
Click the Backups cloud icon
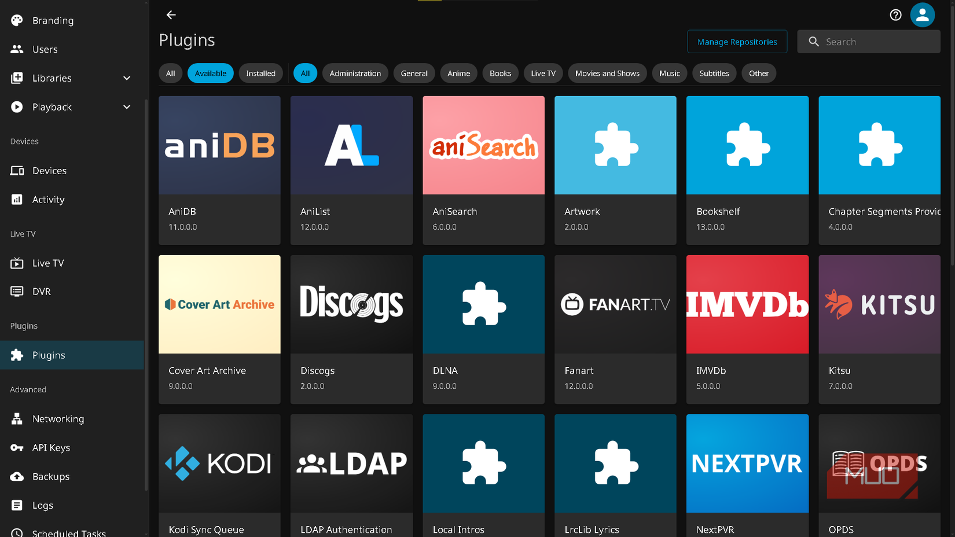pos(17,477)
